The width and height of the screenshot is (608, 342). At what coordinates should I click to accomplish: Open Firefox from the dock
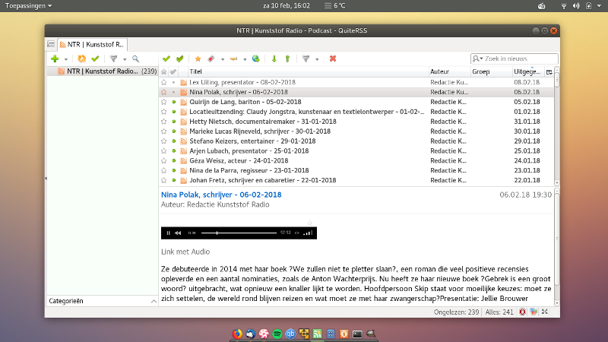(237, 334)
